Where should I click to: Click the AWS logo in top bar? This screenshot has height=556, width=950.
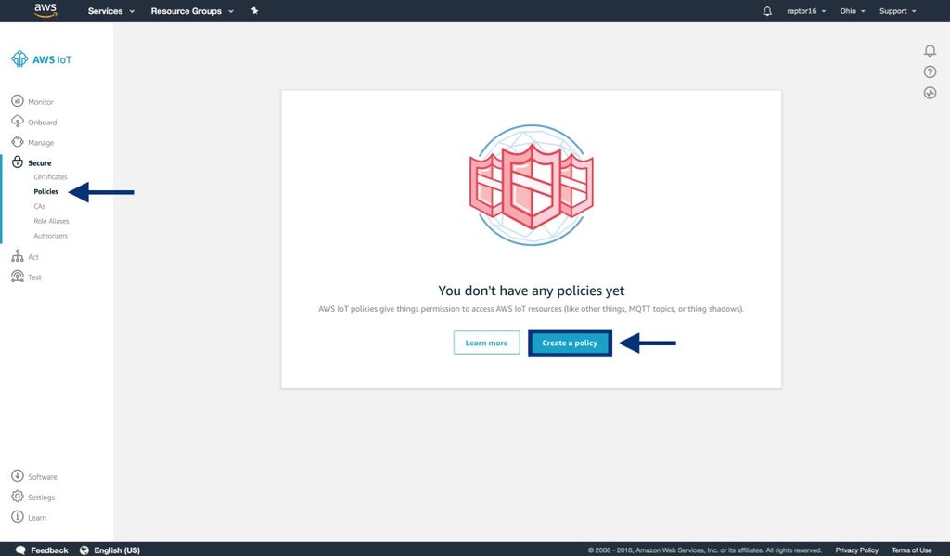[x=45, y=10]
